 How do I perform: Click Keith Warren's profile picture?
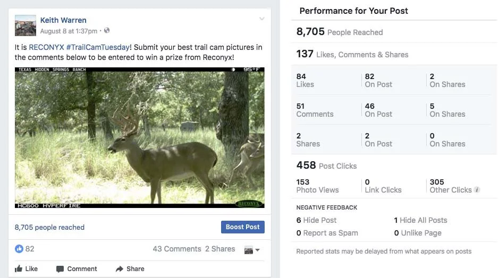(26, 25)
